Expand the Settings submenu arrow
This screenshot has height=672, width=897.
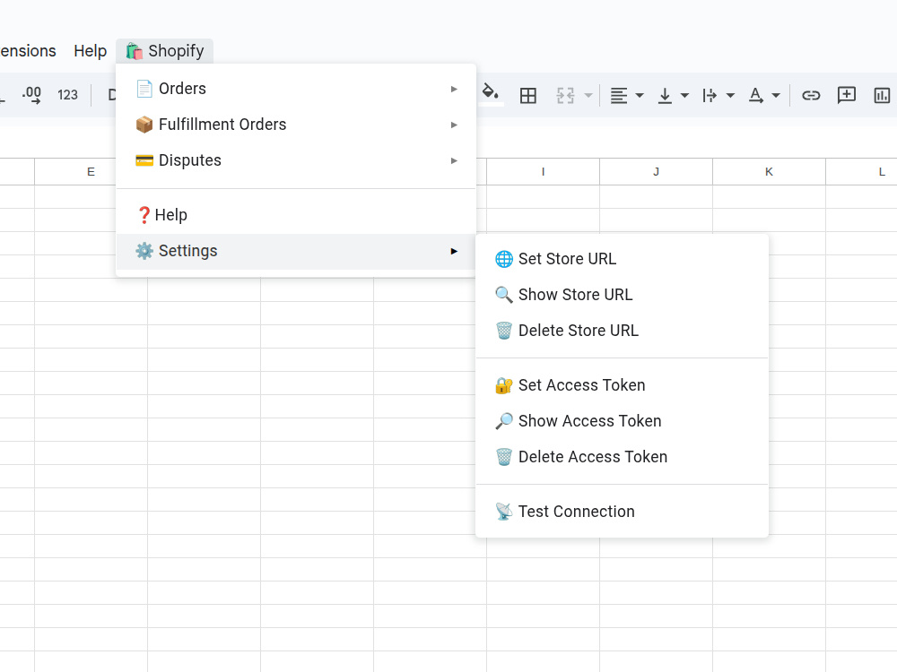(454, 251)
